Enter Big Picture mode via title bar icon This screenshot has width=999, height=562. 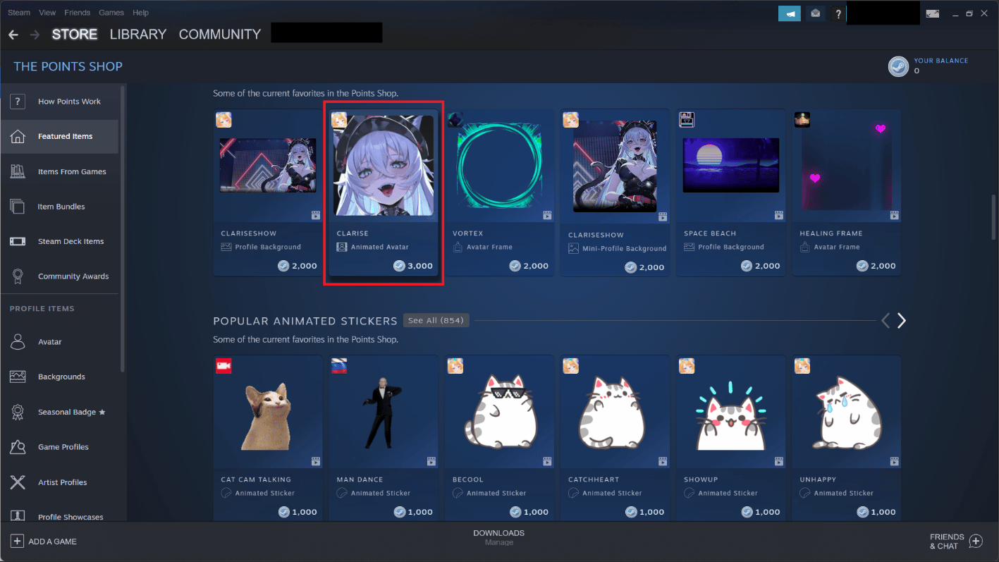click(x=933, y=13)
